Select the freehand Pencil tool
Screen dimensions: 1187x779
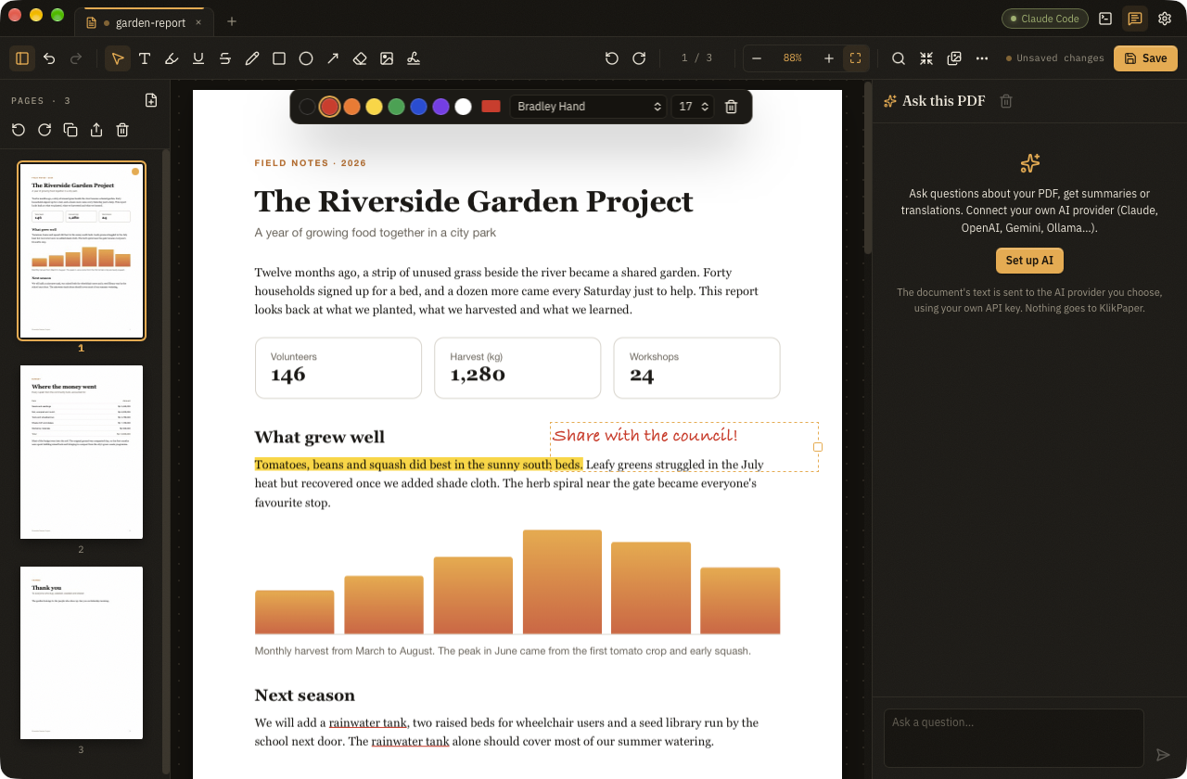click(x=252, y=58)
